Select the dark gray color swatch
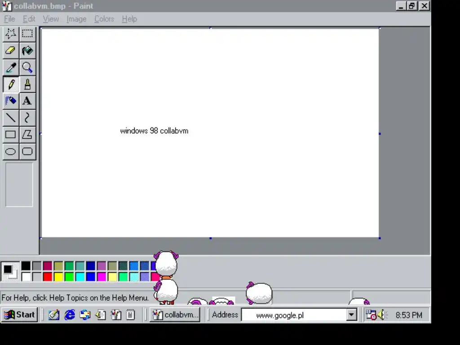 click(x=37, y=266)
